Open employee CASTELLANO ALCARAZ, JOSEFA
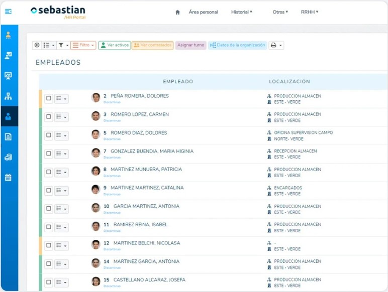This screenshot has width=388, height=292. pos(149,280)
